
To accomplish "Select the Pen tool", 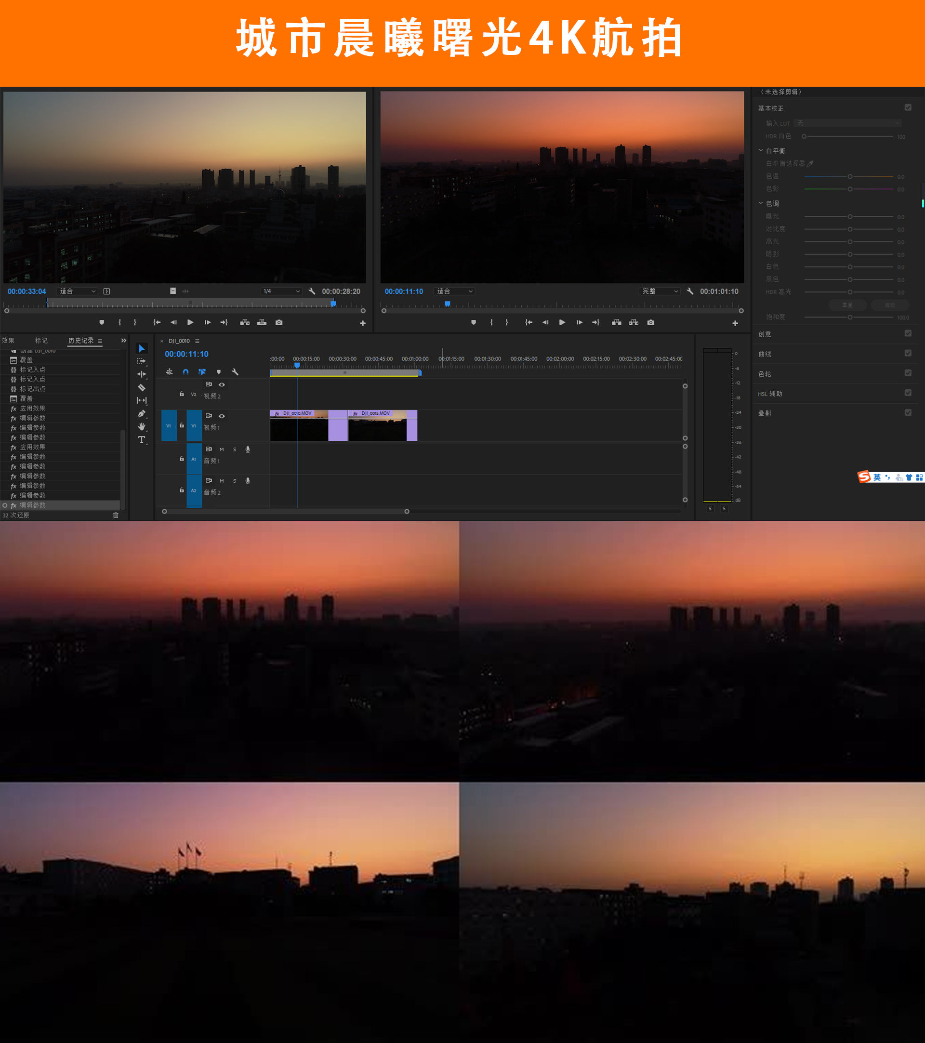I will click(x=142, y=413).
